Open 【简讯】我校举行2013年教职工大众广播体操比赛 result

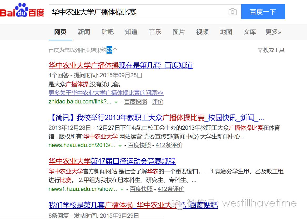point(156,118)
